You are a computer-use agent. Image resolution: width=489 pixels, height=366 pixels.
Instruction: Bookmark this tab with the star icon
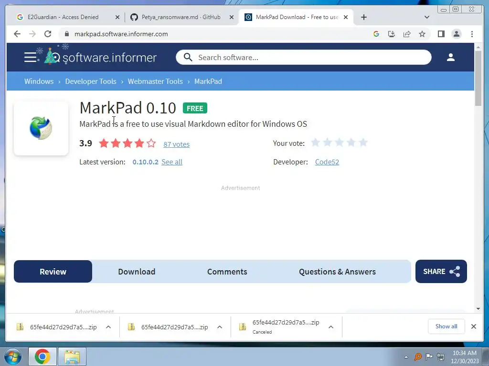[422, 34]
